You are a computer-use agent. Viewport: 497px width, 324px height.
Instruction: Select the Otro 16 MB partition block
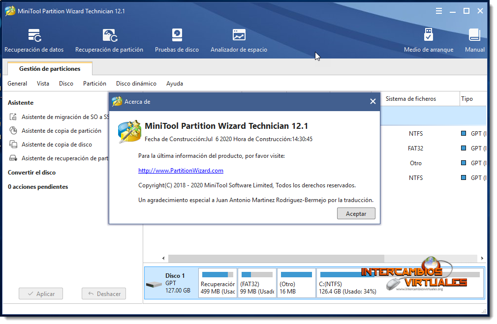click(296, 283)
